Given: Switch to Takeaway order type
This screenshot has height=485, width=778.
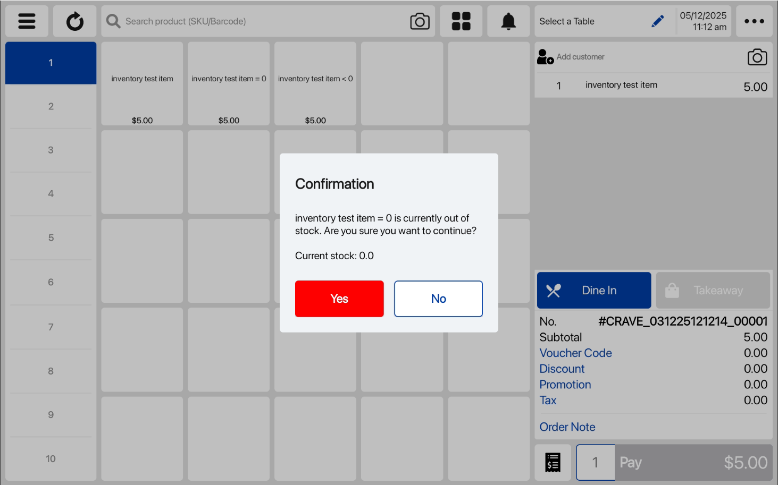Looking at the screenshot, I should (x=713, y=290).
